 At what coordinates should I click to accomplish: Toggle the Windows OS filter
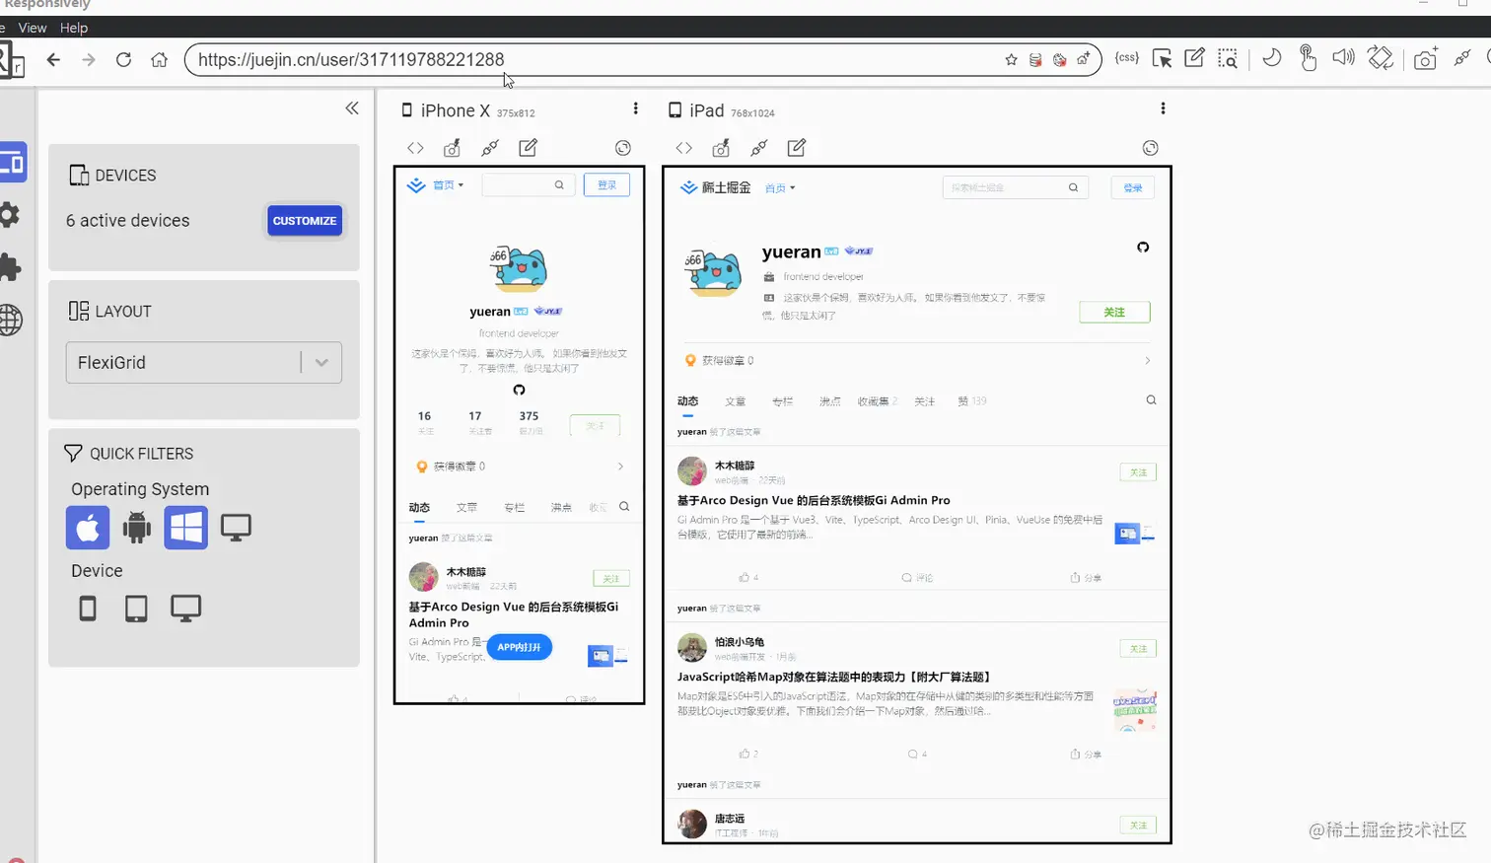[x=185, y=528]
